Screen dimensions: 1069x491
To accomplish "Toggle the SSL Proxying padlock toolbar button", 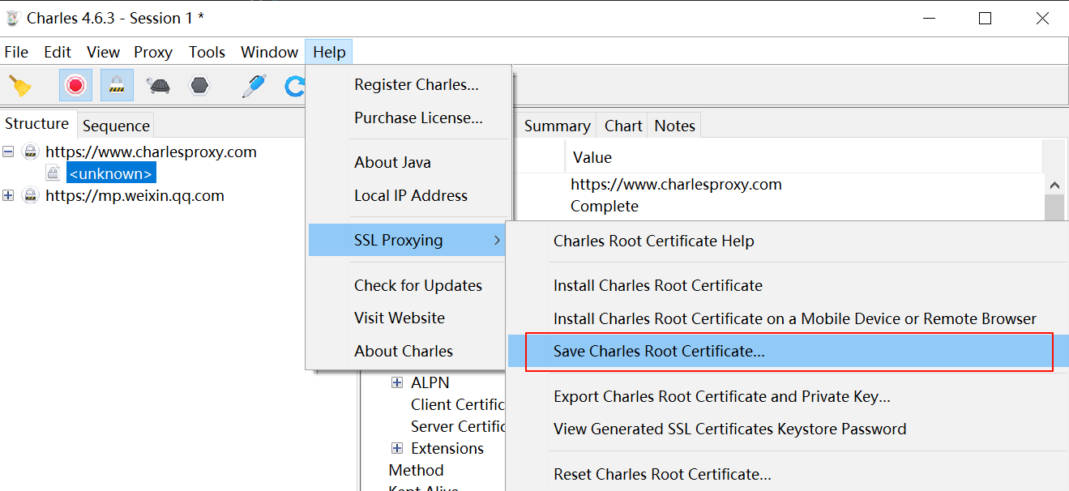I will pyautogui.click(x=118, y=85).
